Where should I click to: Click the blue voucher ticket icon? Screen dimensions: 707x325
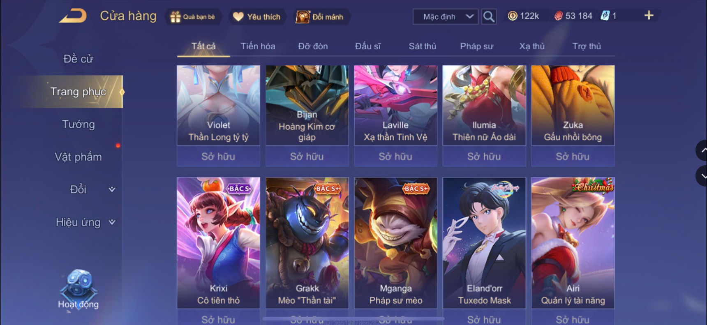click(x=605, y=16)
